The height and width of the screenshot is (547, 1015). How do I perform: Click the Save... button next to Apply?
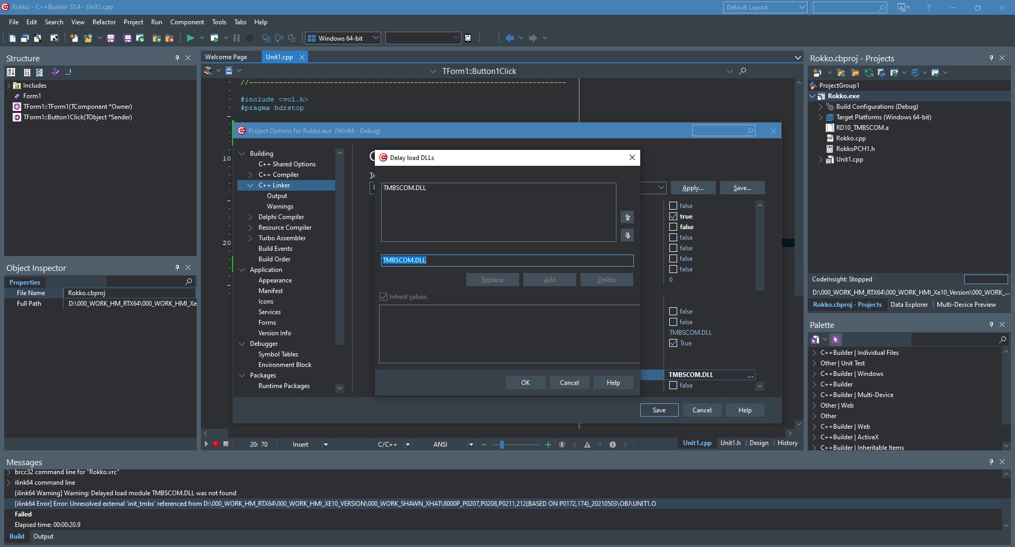click(742, 188)
